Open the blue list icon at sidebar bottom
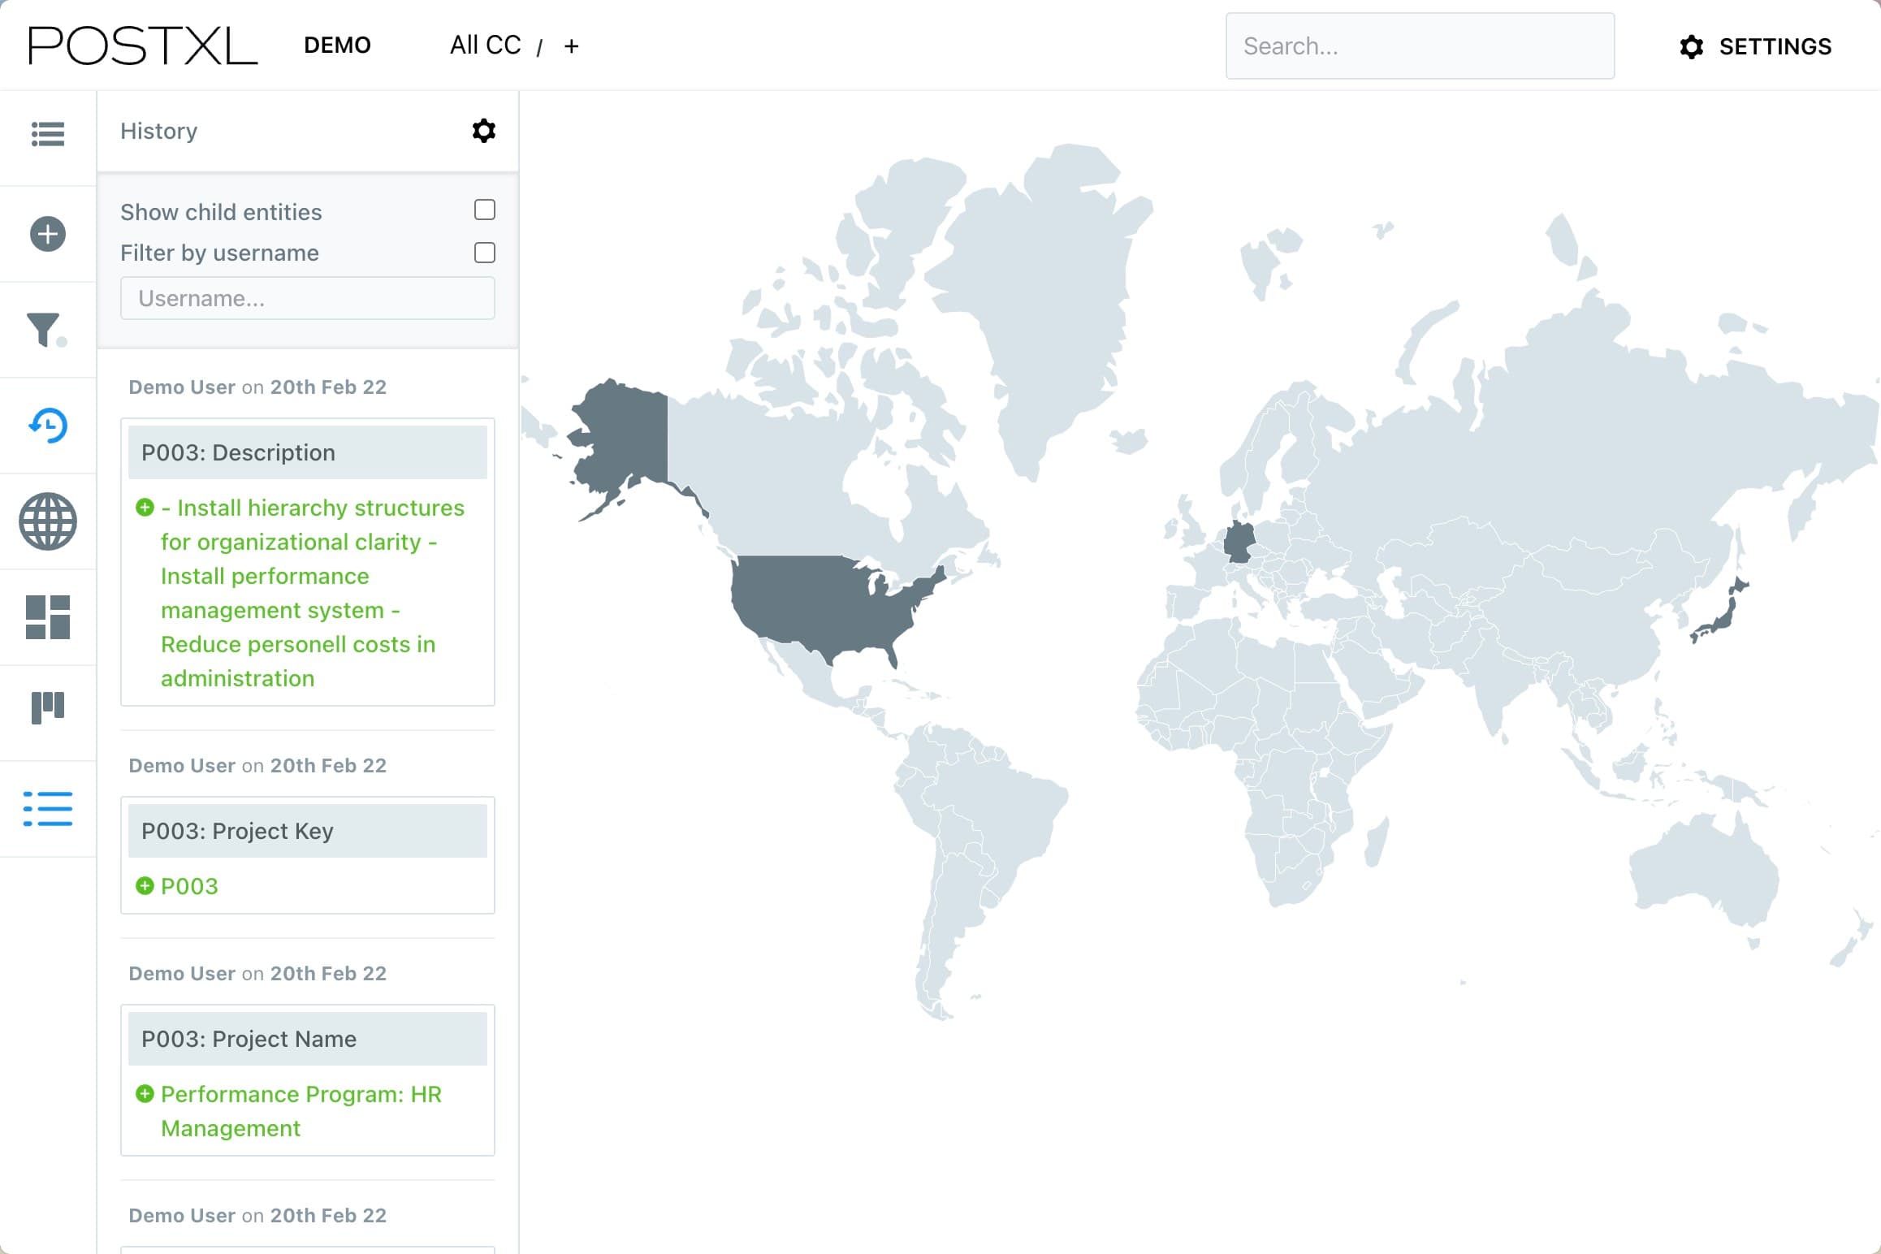Image resolution: width=1881 pixels, height=1254 pixels. click(x=48, y=810)
